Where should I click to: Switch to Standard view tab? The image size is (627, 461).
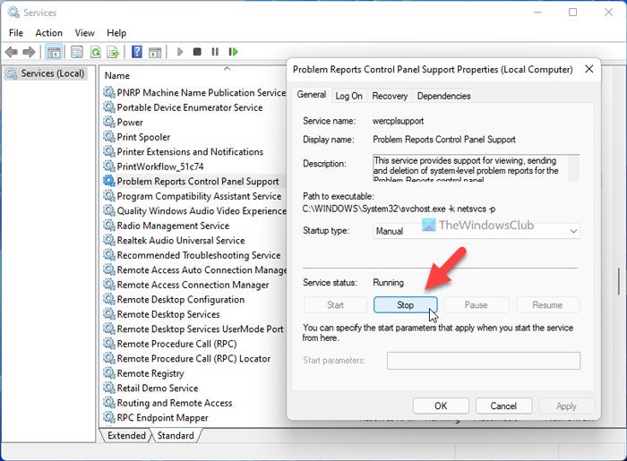176,435
